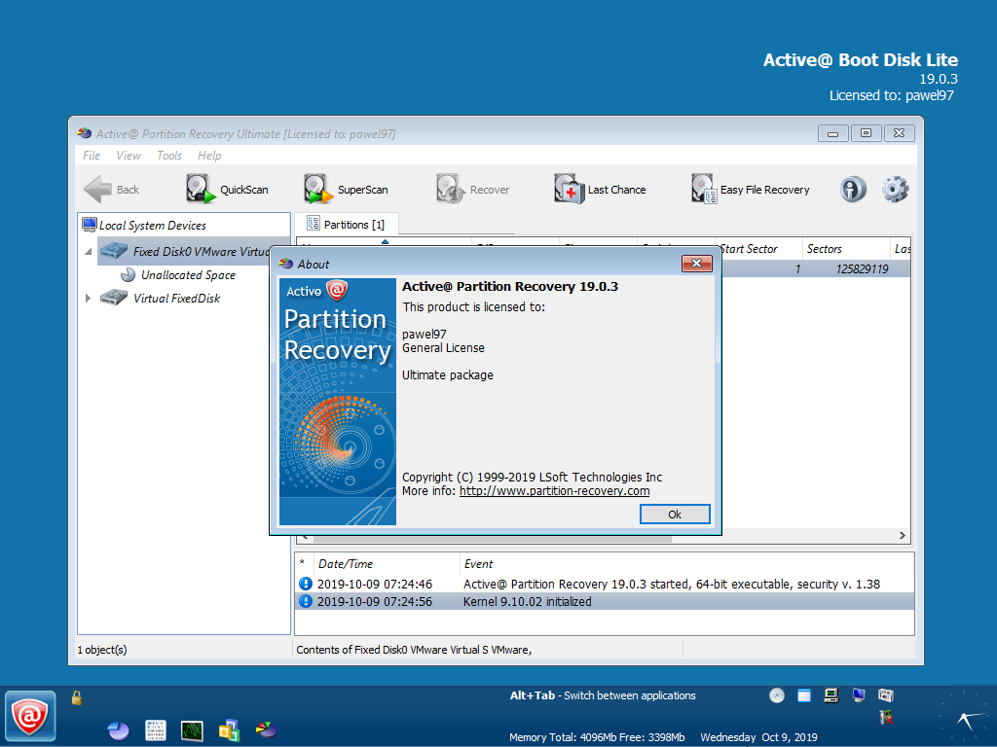Click the round info icon in toolbar

853,190
